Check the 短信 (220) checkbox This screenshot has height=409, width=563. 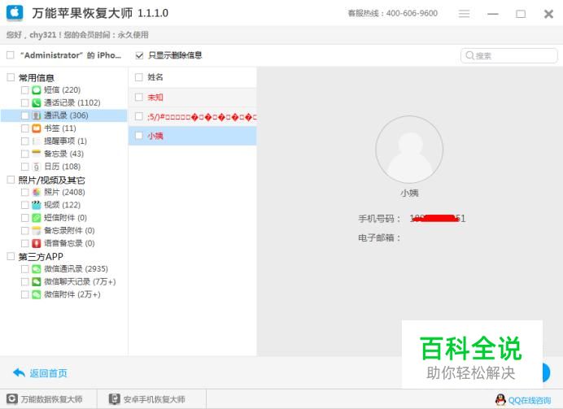point(24,89)
